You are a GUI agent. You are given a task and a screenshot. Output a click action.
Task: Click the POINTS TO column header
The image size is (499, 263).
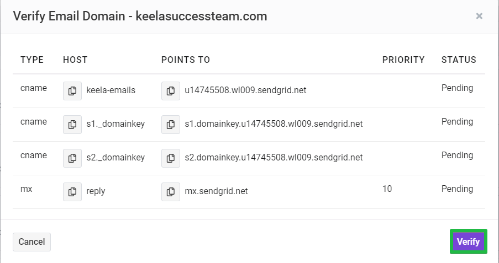186,60
